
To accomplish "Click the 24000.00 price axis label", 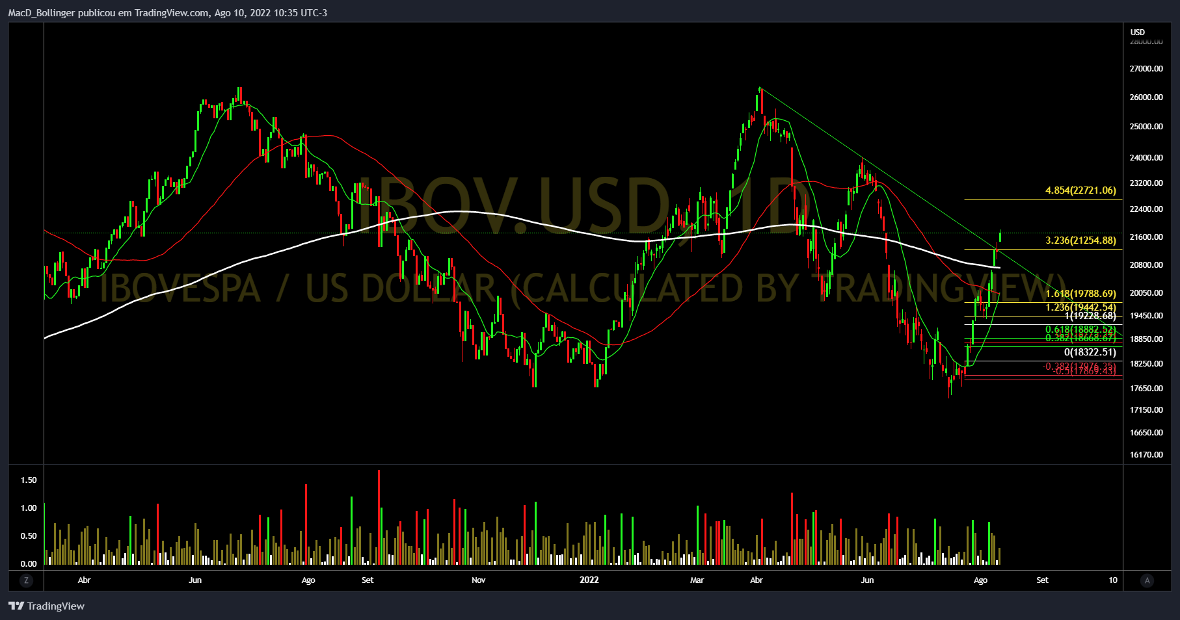I will click(1146, 157).
